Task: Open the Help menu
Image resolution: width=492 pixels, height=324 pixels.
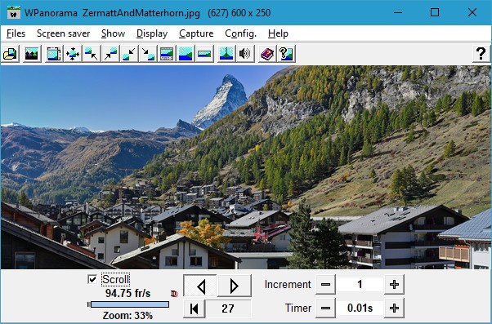Action: click(x=278, y=33)
